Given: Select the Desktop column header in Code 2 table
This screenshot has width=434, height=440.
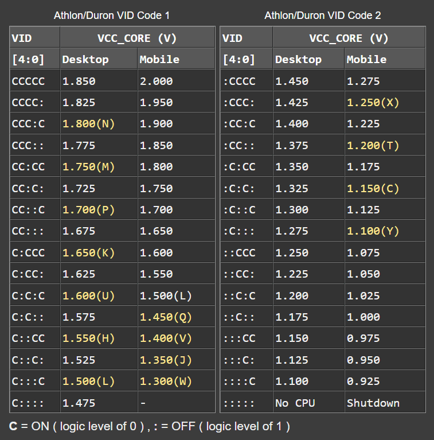Looking at the screenshot, I should pos(308,60).
